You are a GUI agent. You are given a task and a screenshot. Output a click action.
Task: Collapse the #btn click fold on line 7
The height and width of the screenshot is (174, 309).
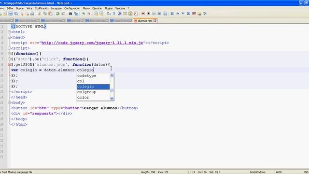pos(9,59)
